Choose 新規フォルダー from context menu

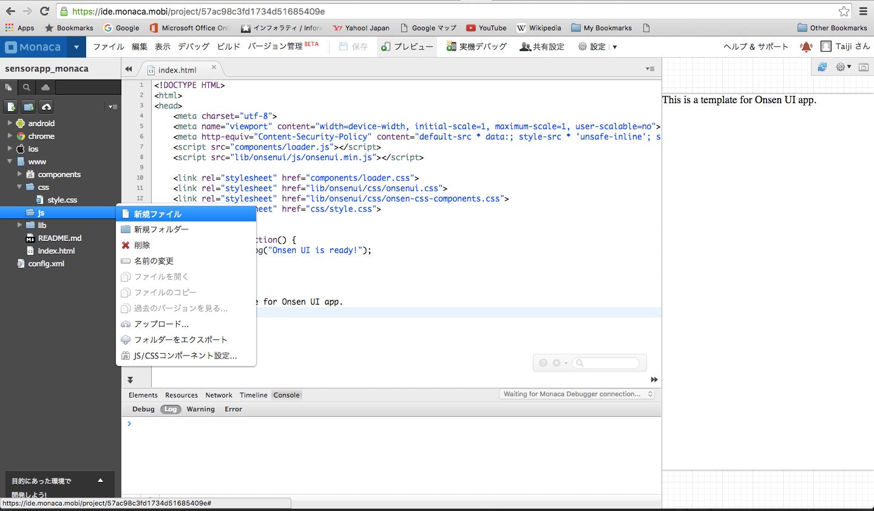[186, 229]
